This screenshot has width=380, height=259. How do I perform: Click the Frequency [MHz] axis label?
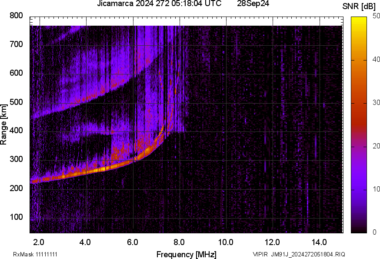pyautogui.click(x=186, y=254)
